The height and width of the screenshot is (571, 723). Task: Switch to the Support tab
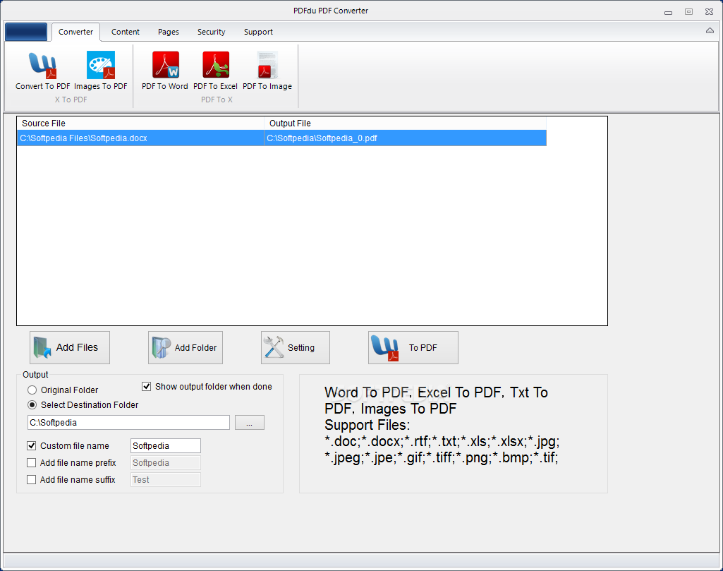coord(258,32)
